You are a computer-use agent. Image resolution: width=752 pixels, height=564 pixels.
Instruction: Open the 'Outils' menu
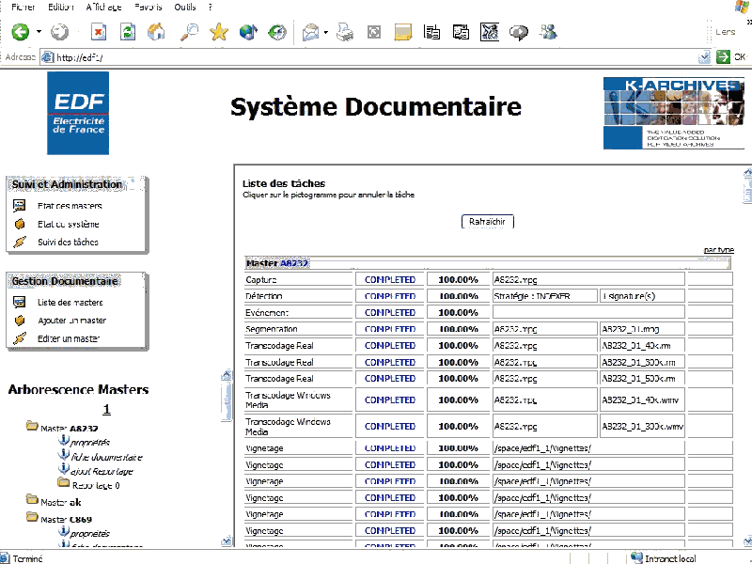point(184,7)
